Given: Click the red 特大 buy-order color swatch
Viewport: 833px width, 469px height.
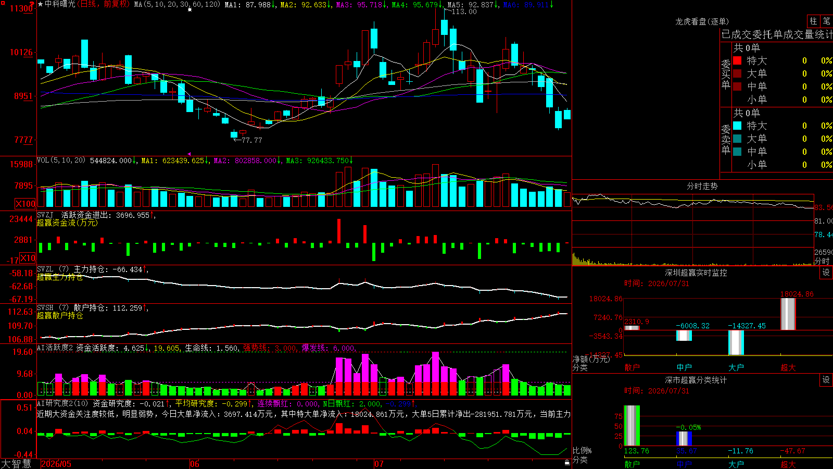Looking at the screenshot, I should tap(737, 60).
